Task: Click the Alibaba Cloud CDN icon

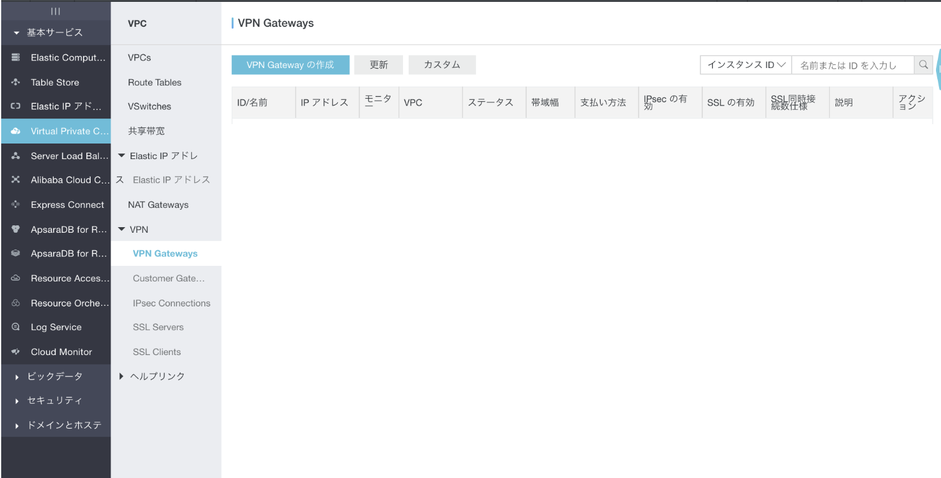Action: coord(16,180)
